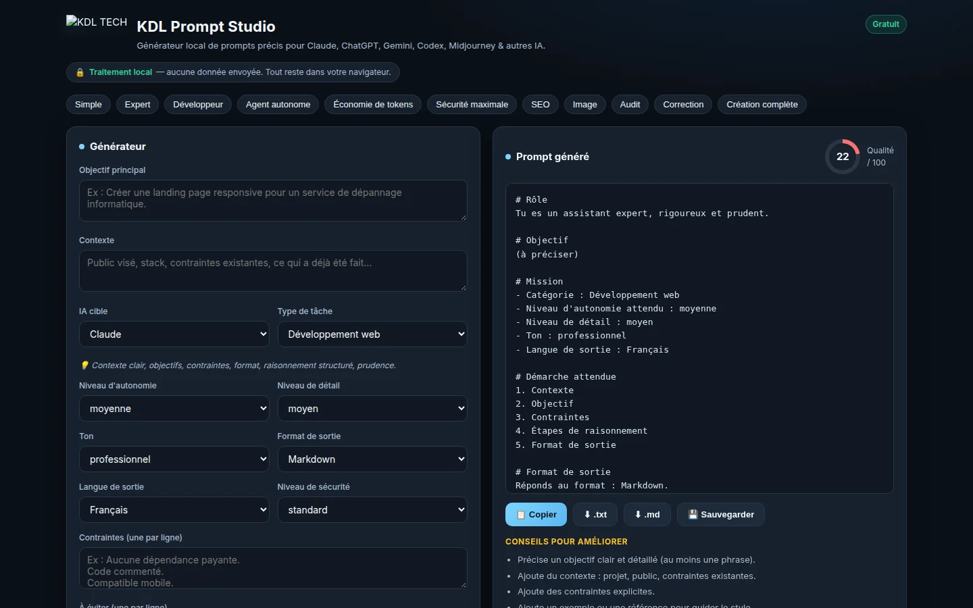This screenshot has height=608, width=973.
Task: Download the prompt as .md
Action: [x=647, y=515]
